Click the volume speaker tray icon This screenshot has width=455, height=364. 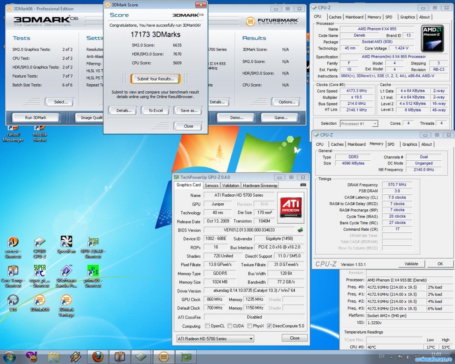[408, 357]
